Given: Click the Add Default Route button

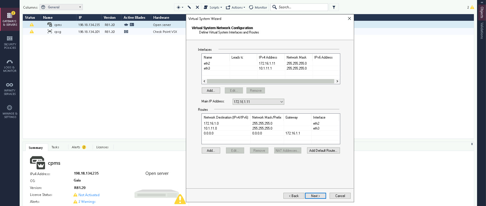Looking at the screenshot, I should pyautogui.click(x=323, y=151).
